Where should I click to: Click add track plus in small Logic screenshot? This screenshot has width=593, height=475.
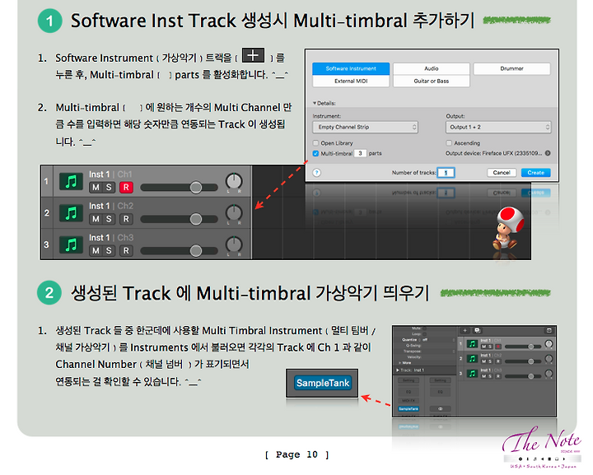465,330
